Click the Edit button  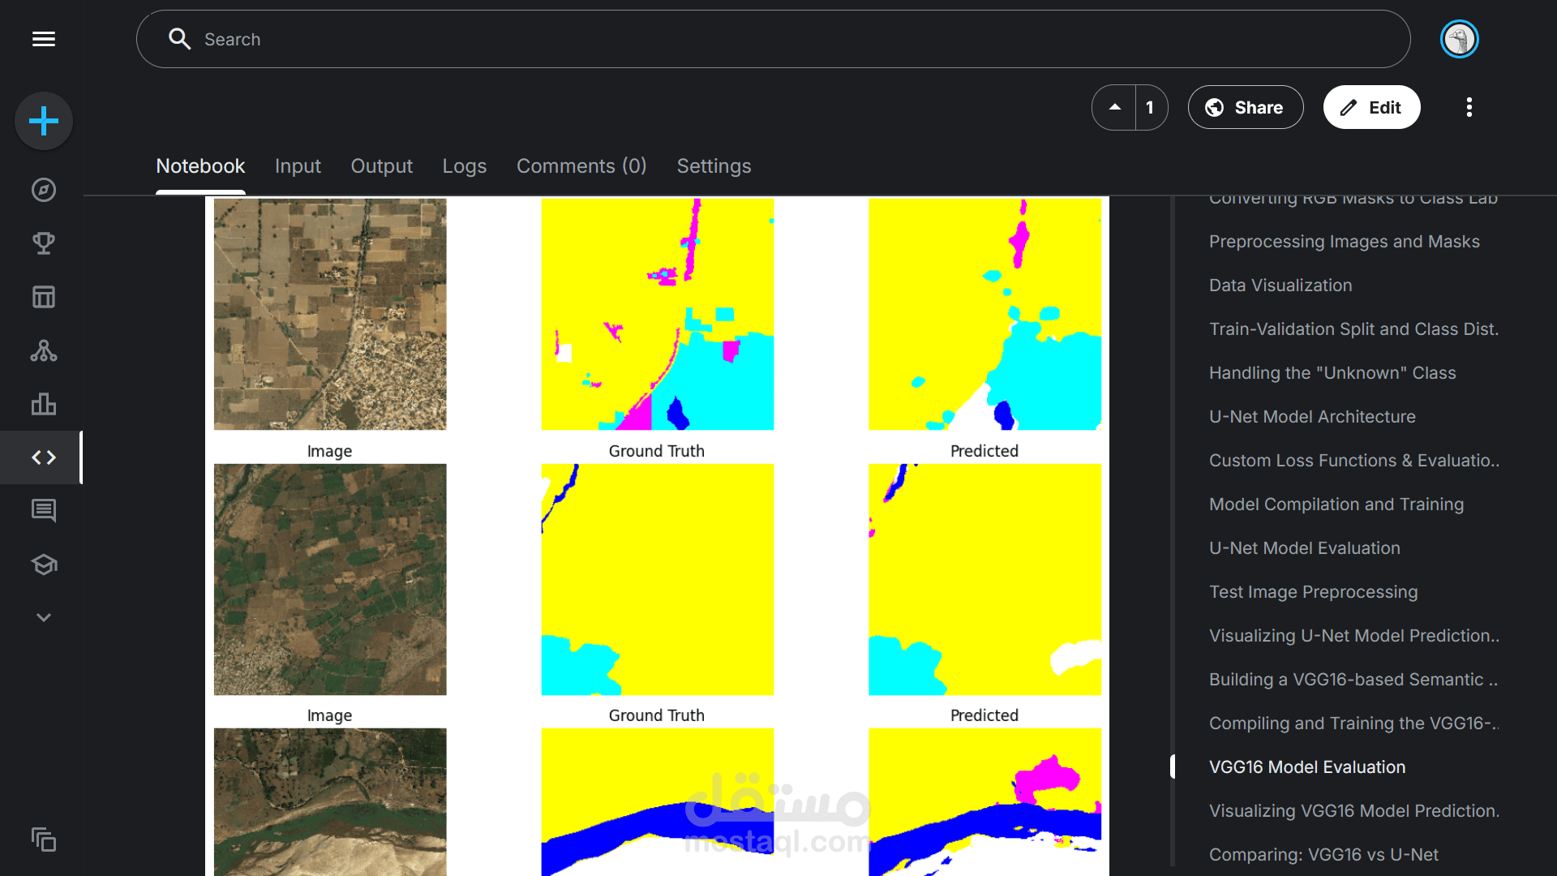(x=1371, y=107)
